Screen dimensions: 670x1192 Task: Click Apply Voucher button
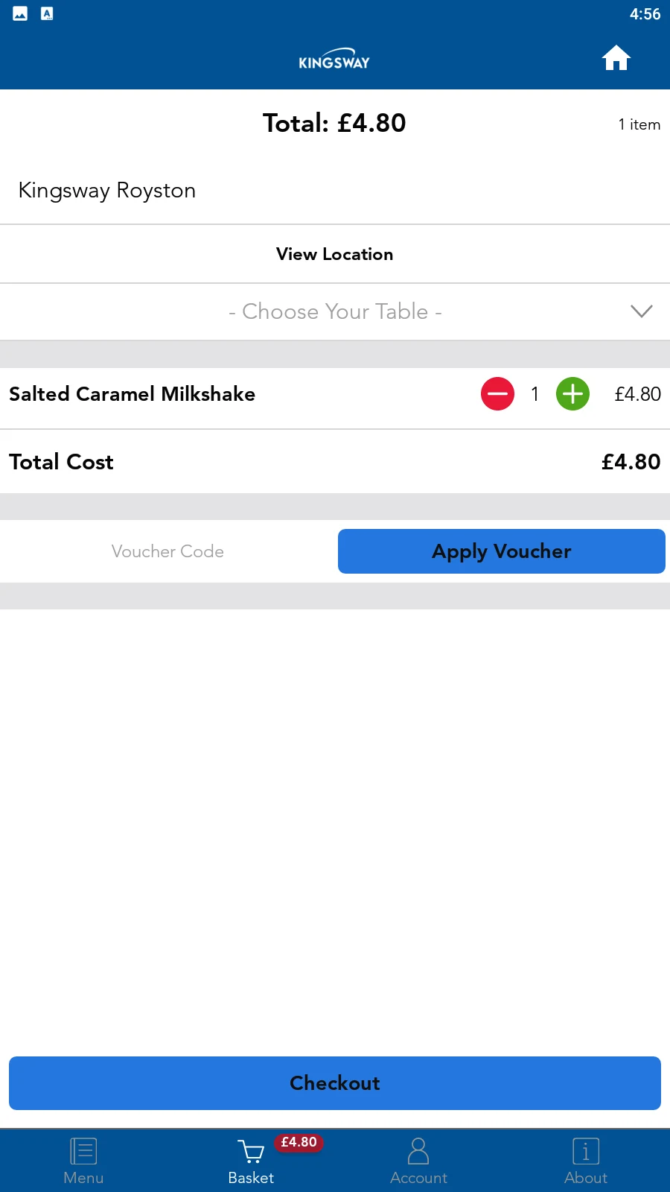pyautogui.click(x=502, y=551)
